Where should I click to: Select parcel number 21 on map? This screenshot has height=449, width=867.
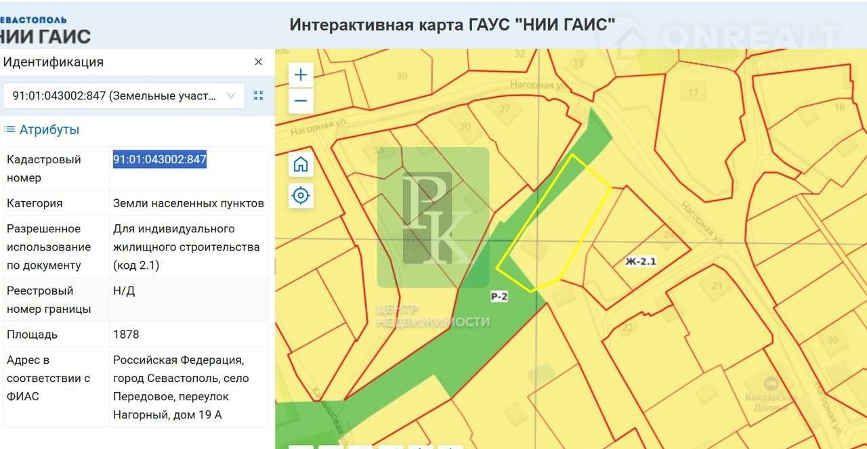click(x=717, y=286)
